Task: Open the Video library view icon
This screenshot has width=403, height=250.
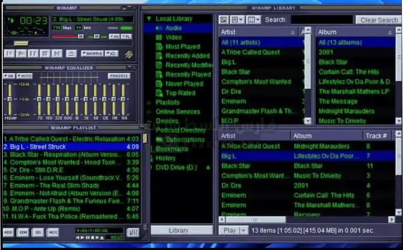Action: coord(159,37)
